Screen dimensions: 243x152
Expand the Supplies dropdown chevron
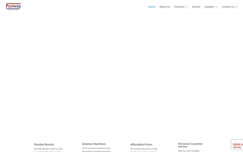(216, 7)
